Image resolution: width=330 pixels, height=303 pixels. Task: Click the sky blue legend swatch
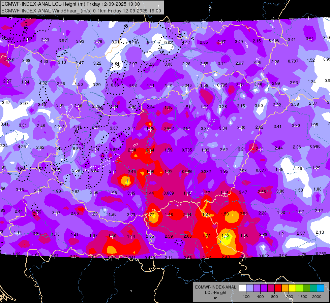click(321, 288)
